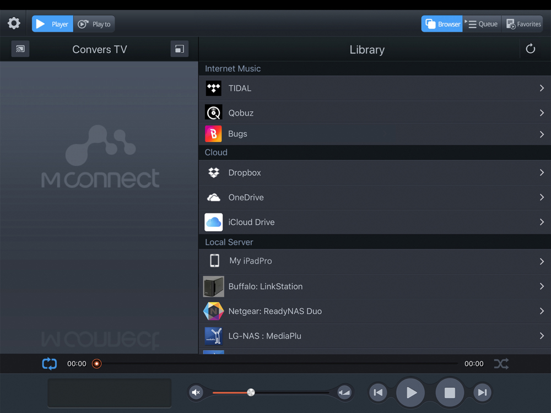This screenshot has width=551, height=413.
Task: Refresh the Library list
Action: [530, 49]
